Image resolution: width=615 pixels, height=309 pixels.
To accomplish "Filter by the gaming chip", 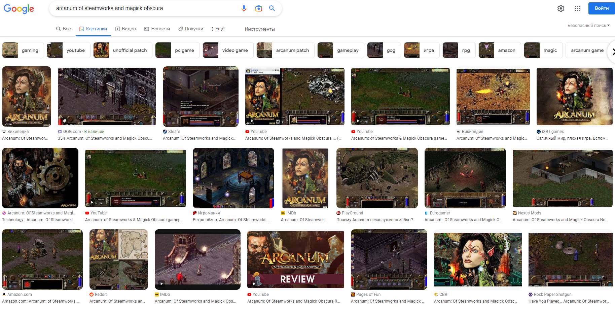I will click(x=23, y=50).
